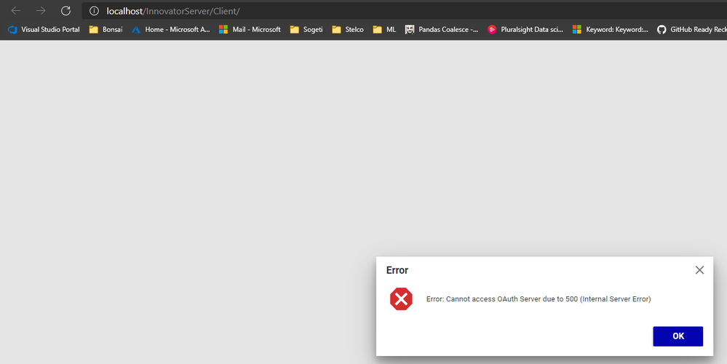
Task: Open the Keyword bookmark
Action: pyautogui.click(x=610, y=30)
